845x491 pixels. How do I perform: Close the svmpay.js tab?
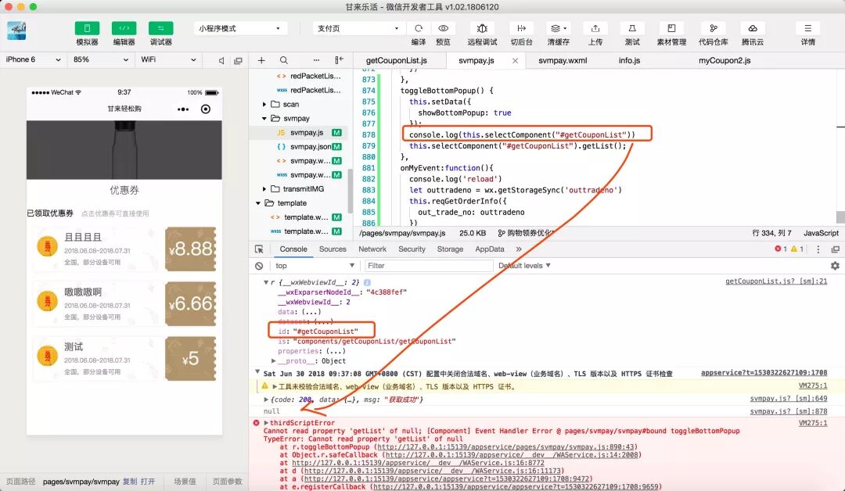[515, 61]
